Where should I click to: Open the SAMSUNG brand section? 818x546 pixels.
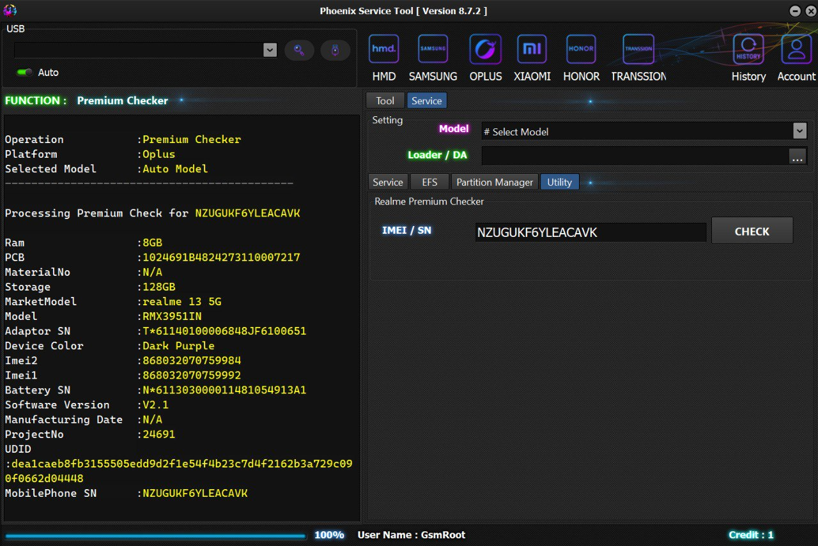(x=433, y=58)
